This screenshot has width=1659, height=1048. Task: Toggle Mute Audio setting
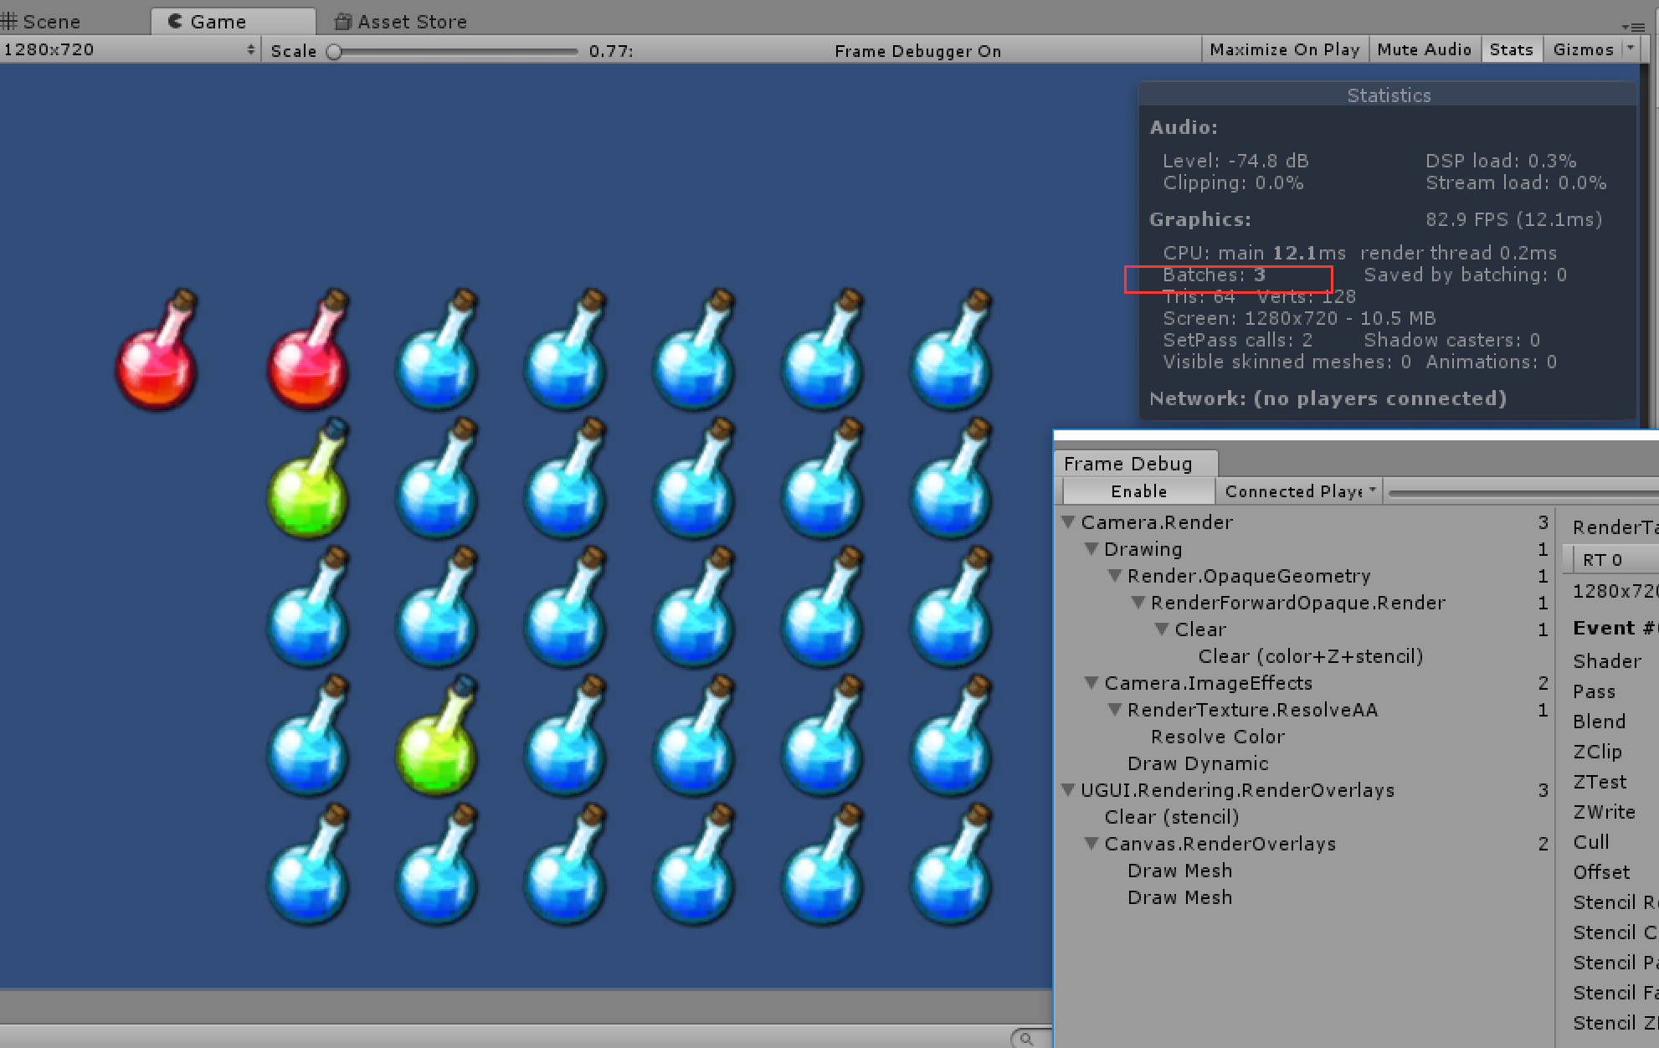coord(1422,51)
